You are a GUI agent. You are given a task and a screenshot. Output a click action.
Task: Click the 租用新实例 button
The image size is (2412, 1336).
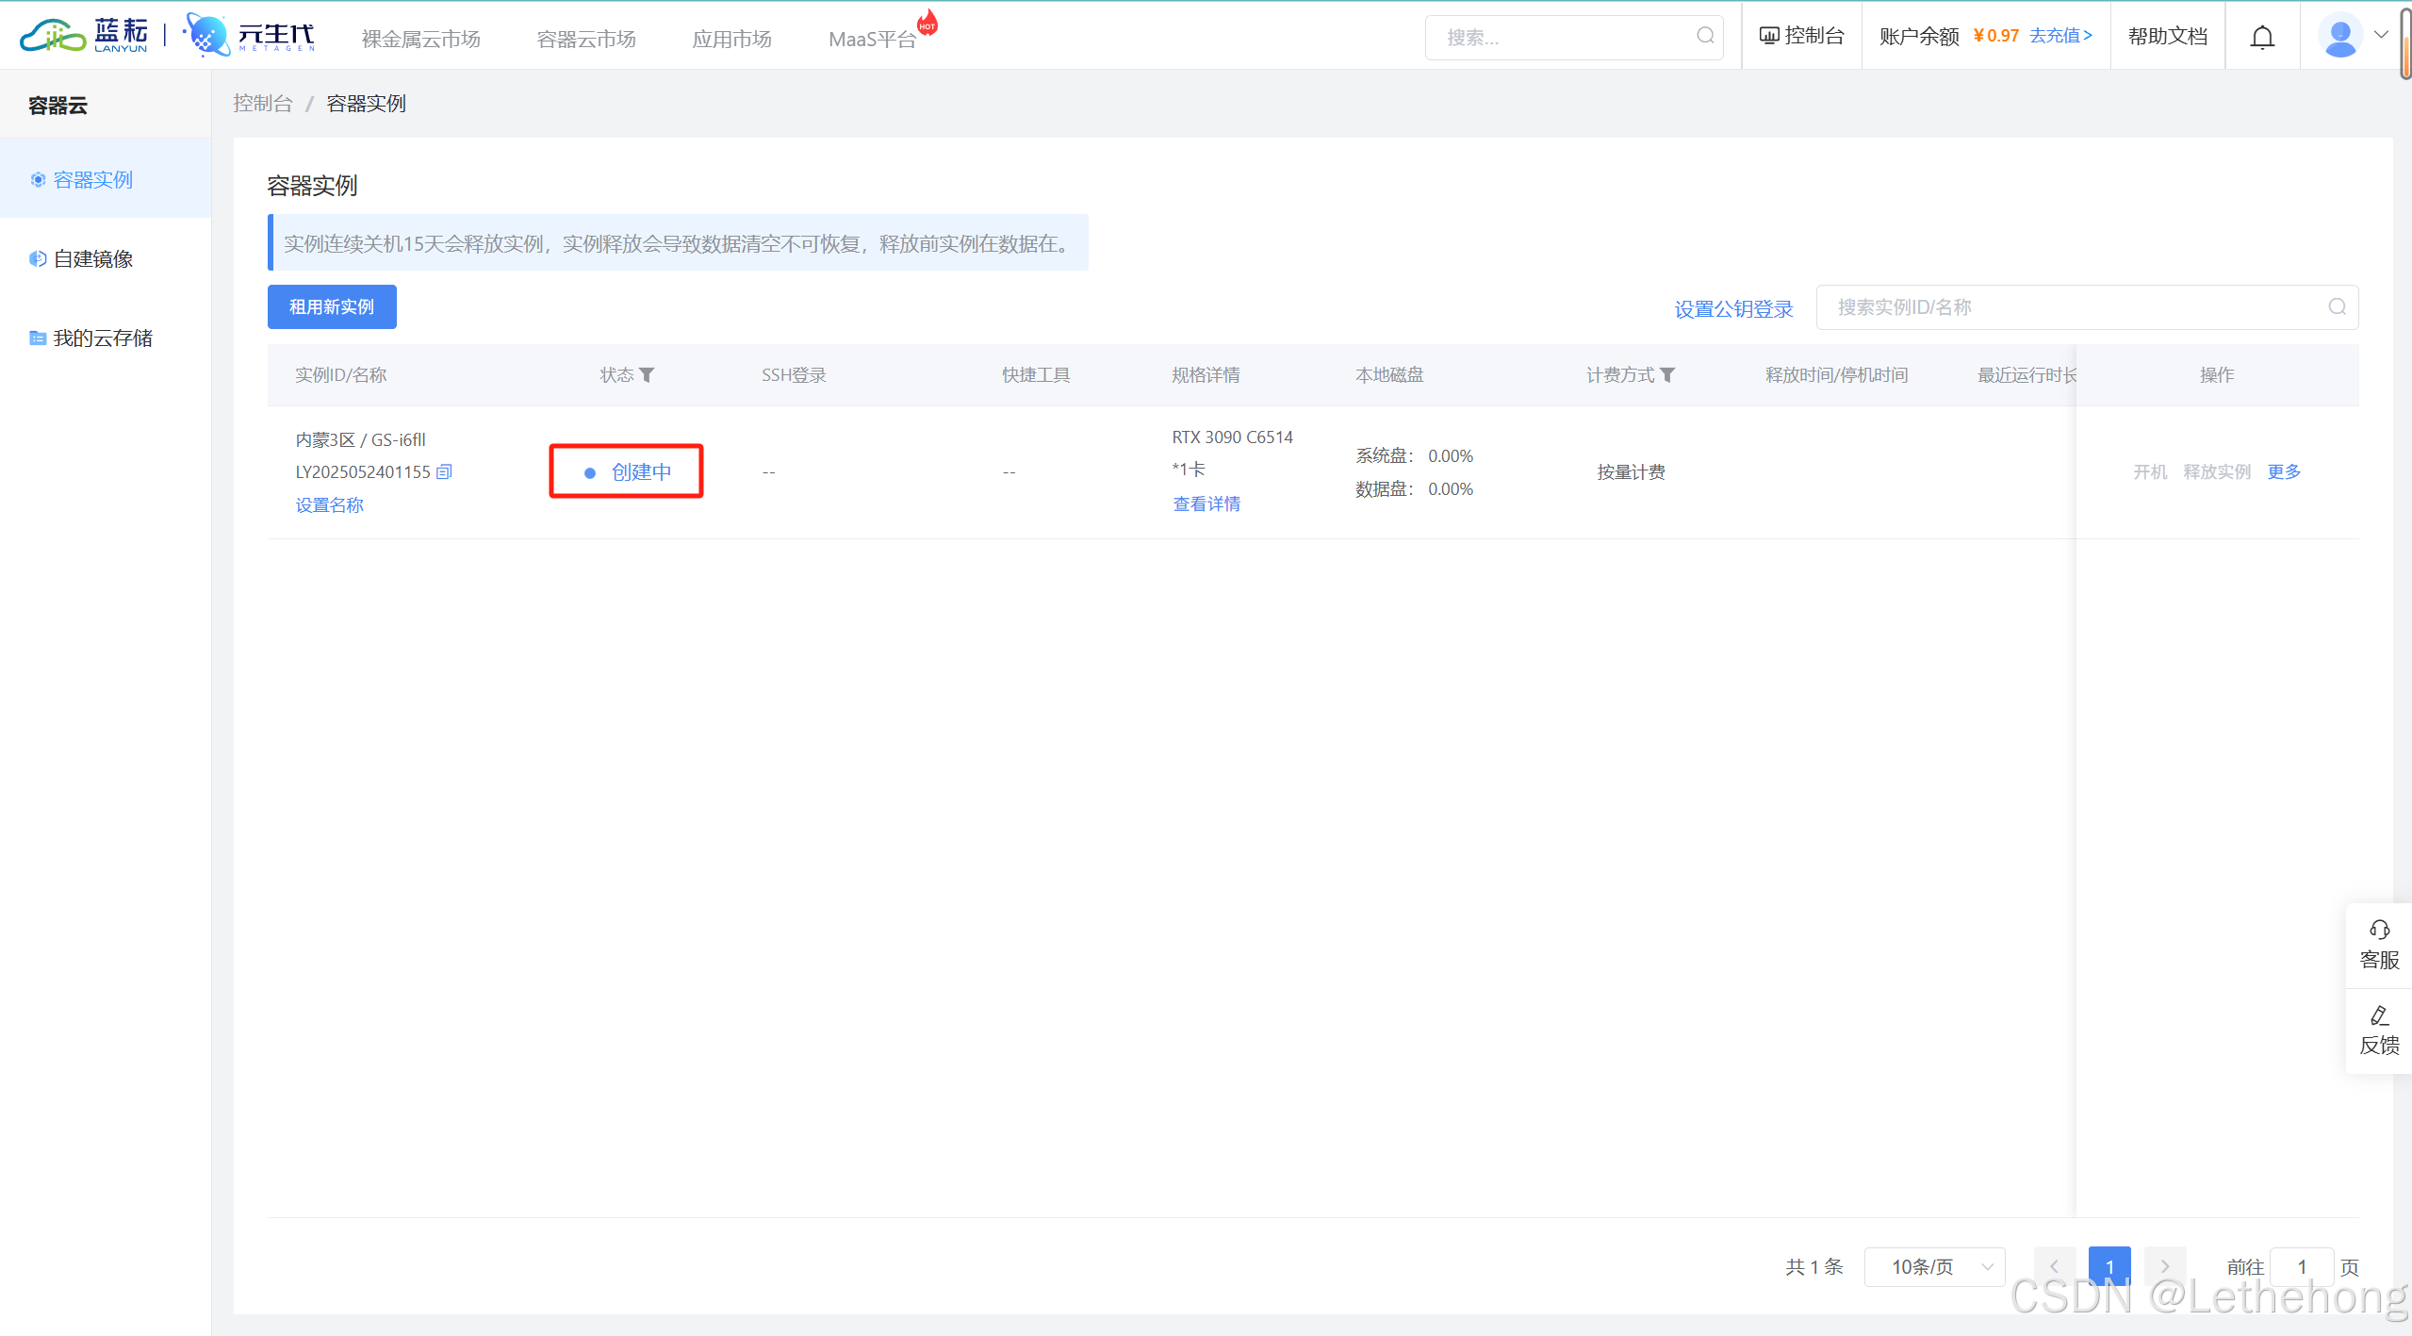pos(332,307)
